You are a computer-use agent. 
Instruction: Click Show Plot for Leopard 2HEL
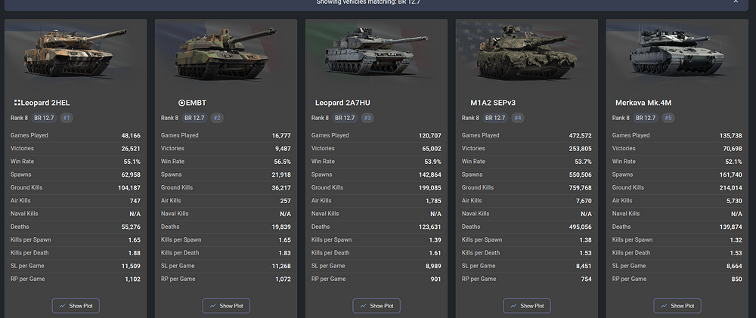point(76,306)
